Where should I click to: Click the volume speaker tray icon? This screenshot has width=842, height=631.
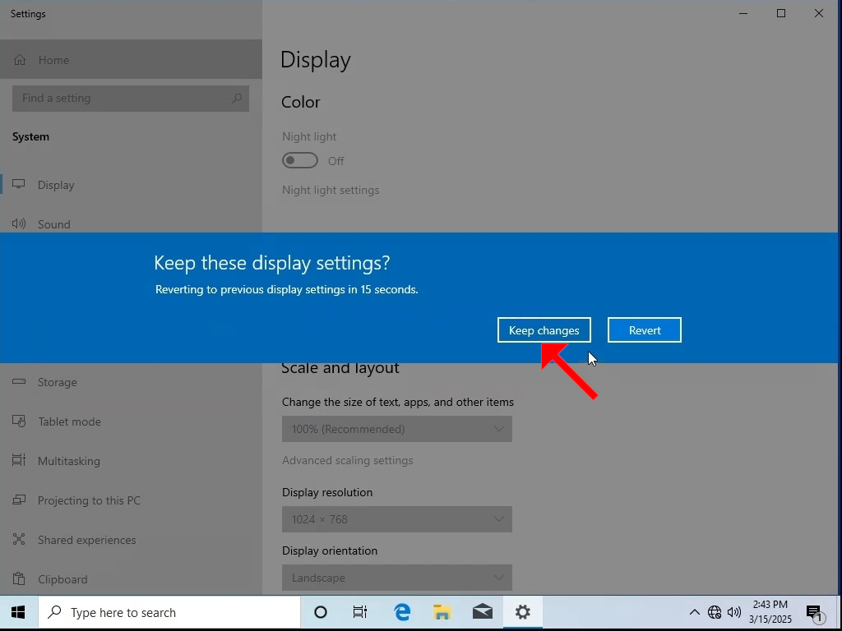tap(733, 612)
